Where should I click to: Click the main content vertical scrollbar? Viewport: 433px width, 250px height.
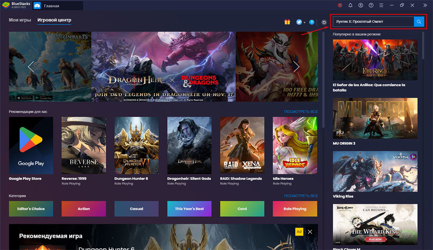point(323,80)
